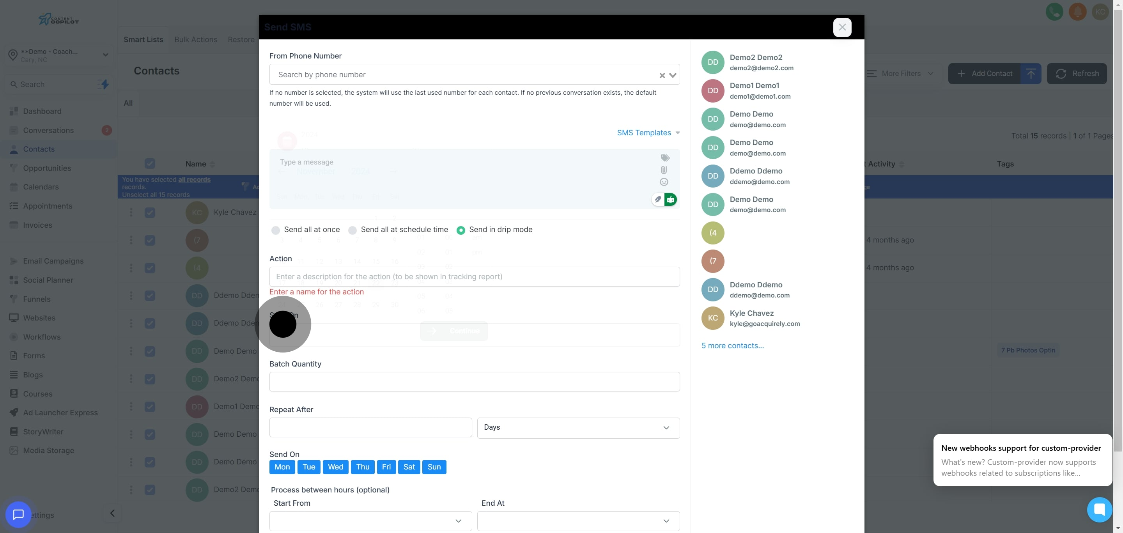This screenshot has width=1123, height=533.
Task: Toggle the Kyle Chavez row checkbox
Action: (150, 212)
